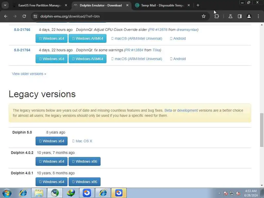Show hidden tray icons arrow
This screenshot has width=264, height=198.
[x=219, y=193]
